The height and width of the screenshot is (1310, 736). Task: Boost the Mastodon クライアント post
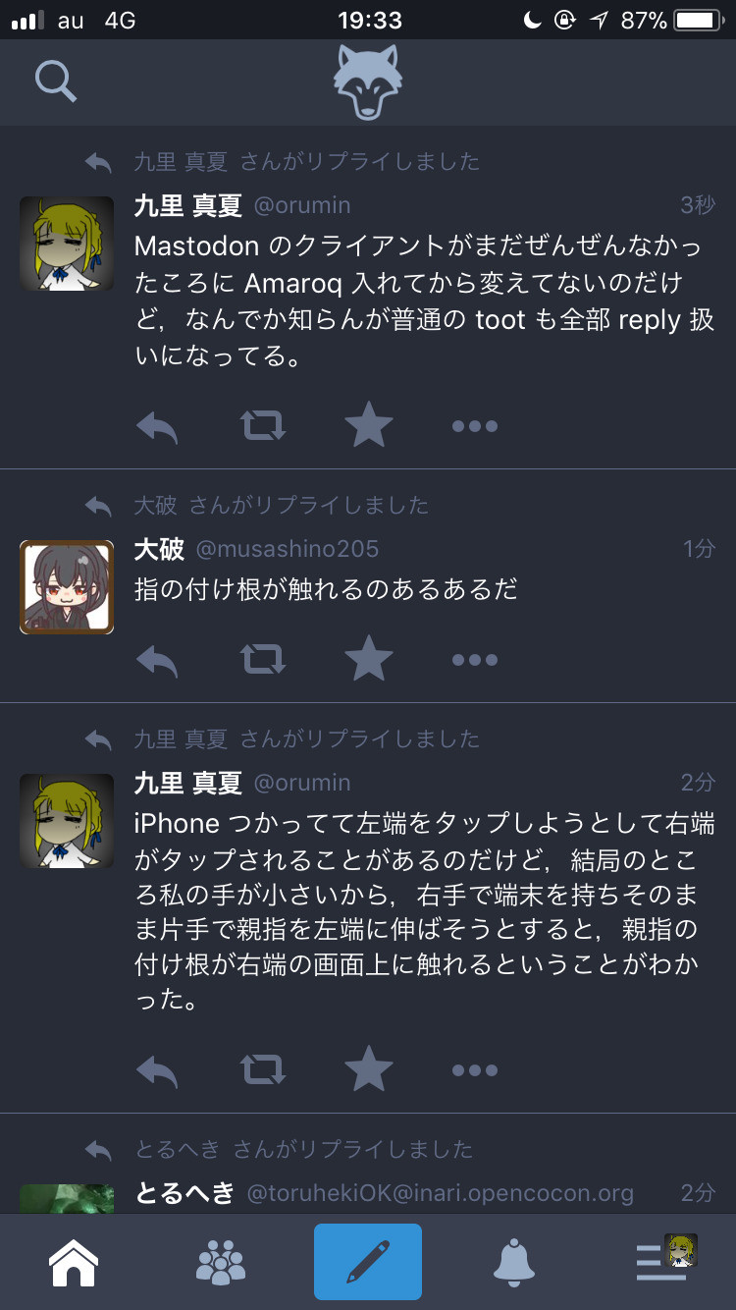pyautogui.click(x=263, y=426)
